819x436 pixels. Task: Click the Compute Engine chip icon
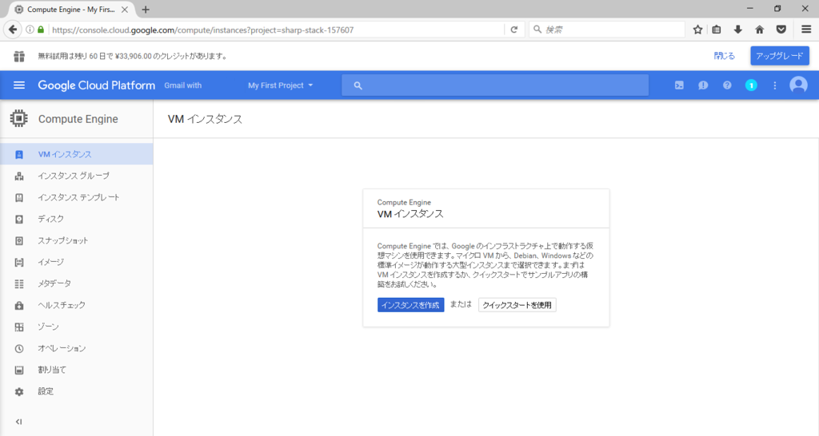(x=19, y=119)
